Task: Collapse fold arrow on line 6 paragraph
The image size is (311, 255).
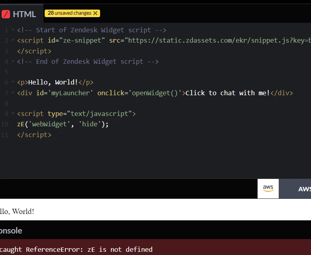Action: (x=13, y=82)
